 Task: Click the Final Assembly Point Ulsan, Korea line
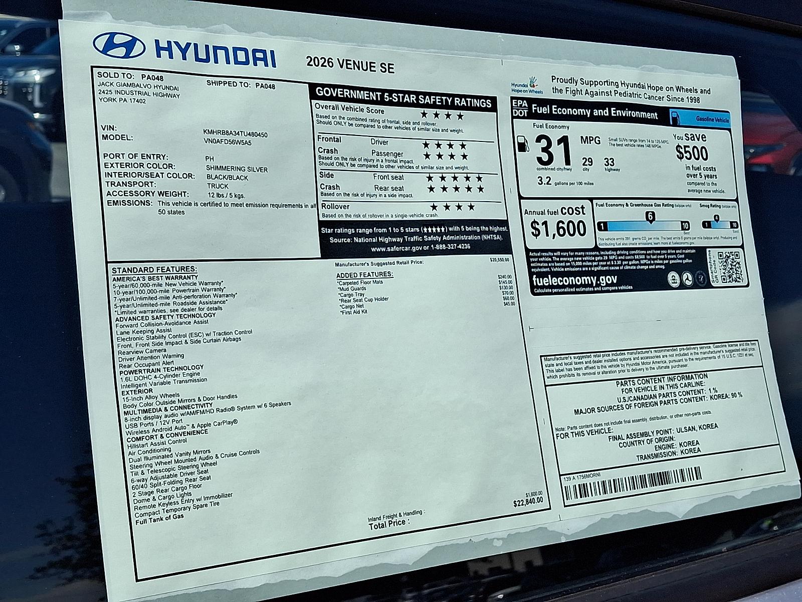663,432
